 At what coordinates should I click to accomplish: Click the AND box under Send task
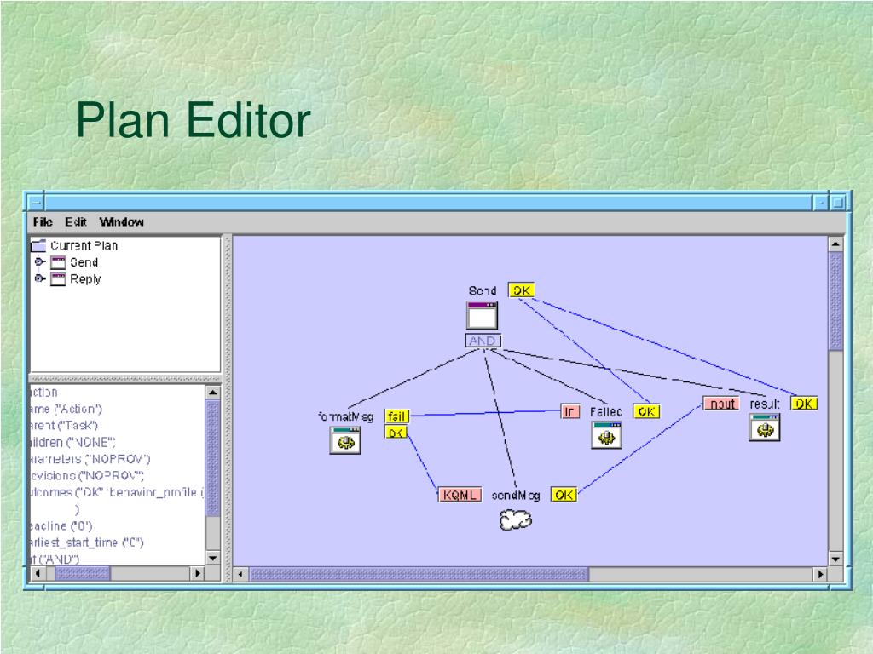tap(483, 341)
